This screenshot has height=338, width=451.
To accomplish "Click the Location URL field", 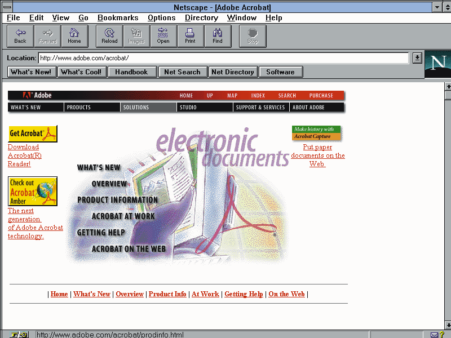I will [223, 58].
